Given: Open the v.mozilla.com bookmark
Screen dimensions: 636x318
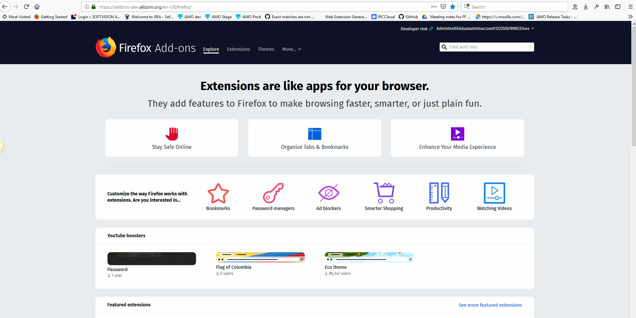Looking at the screenshot, I should (x=500, y=17).
